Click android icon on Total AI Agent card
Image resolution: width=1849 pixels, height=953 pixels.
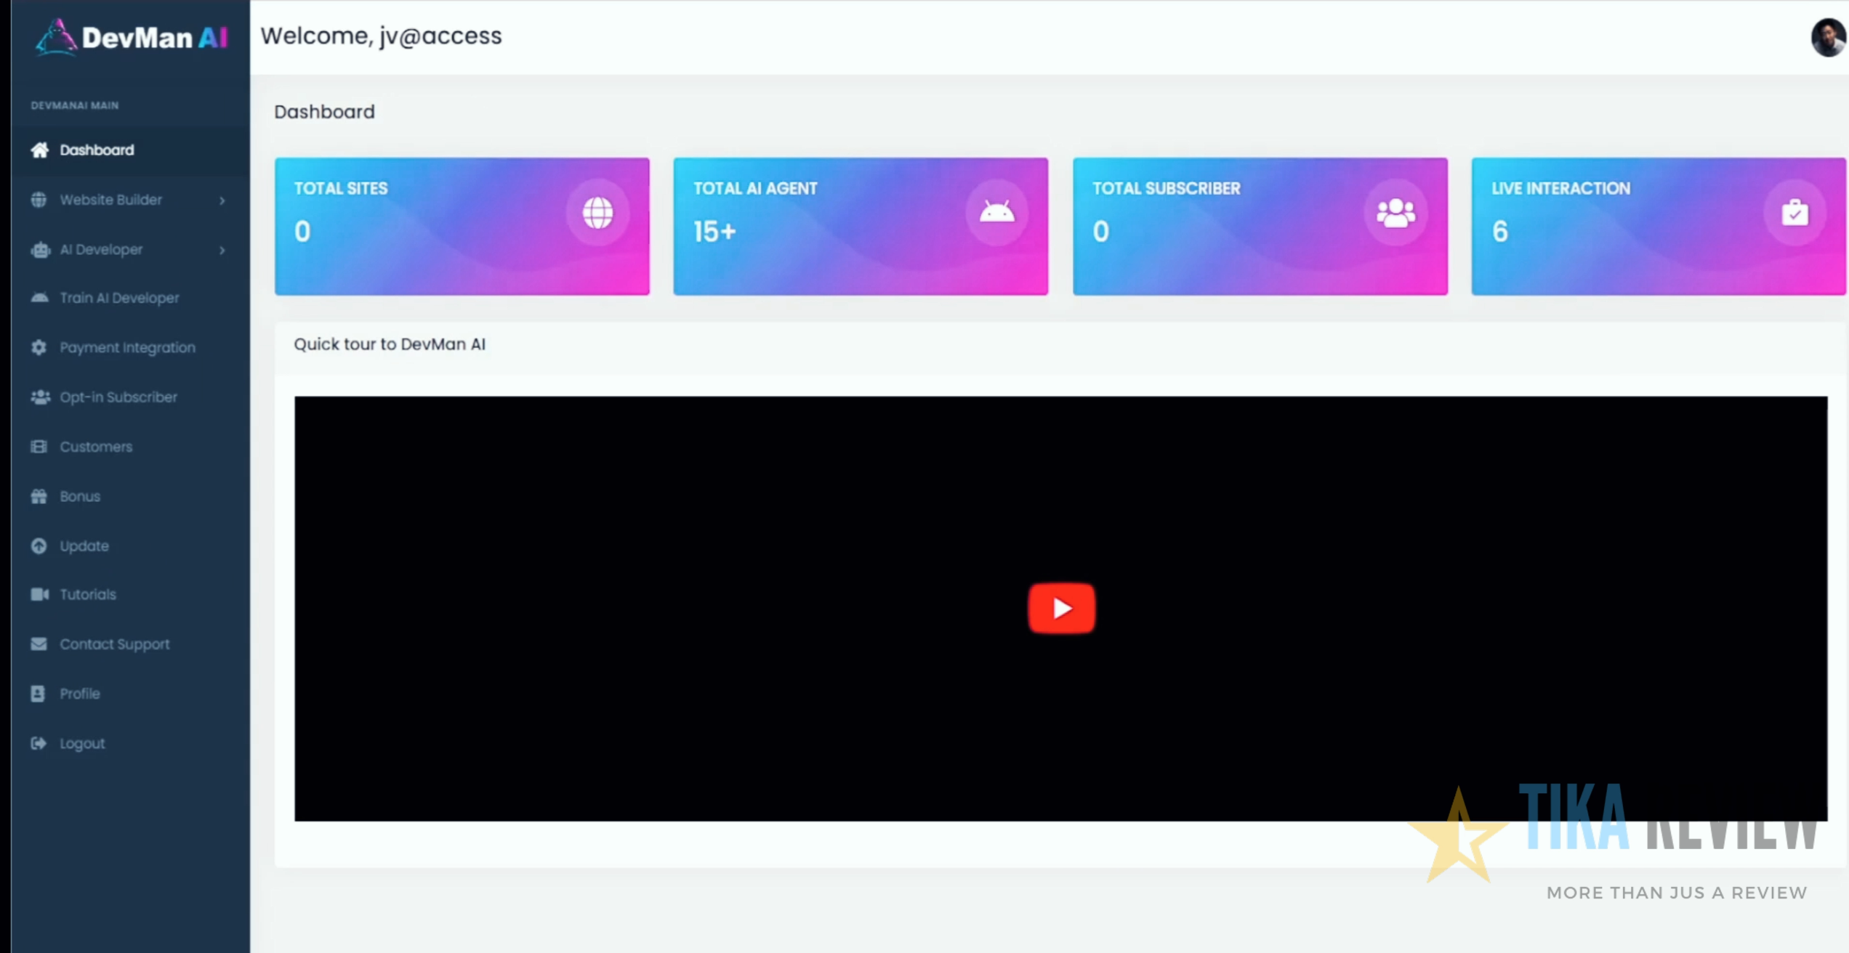[x=996, y=213]
